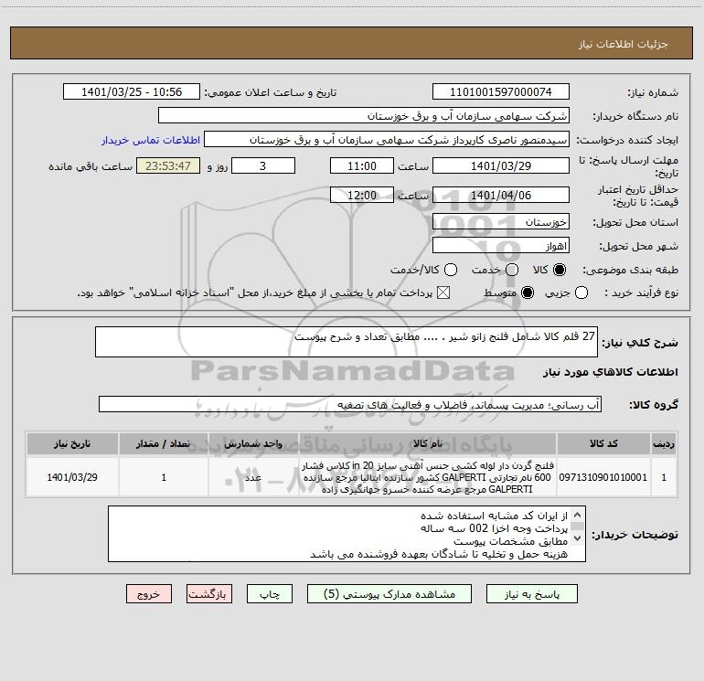Click the unit cell 'عدد'
704x681 pixels.
tap(253, 477)
